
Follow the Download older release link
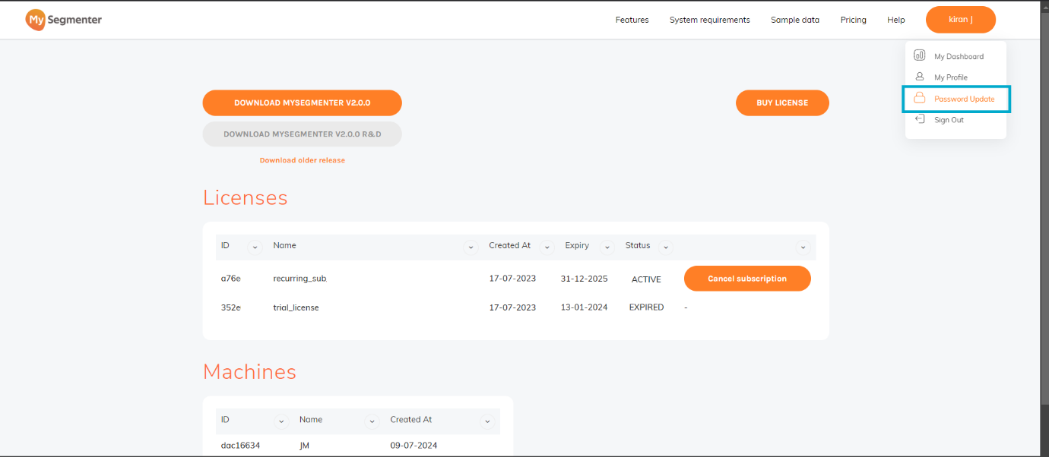pyautogui.click(x=302, y=160)
